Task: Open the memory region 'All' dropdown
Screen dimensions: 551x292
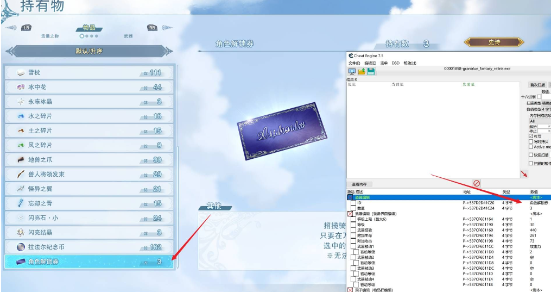Action: point(540,121)
